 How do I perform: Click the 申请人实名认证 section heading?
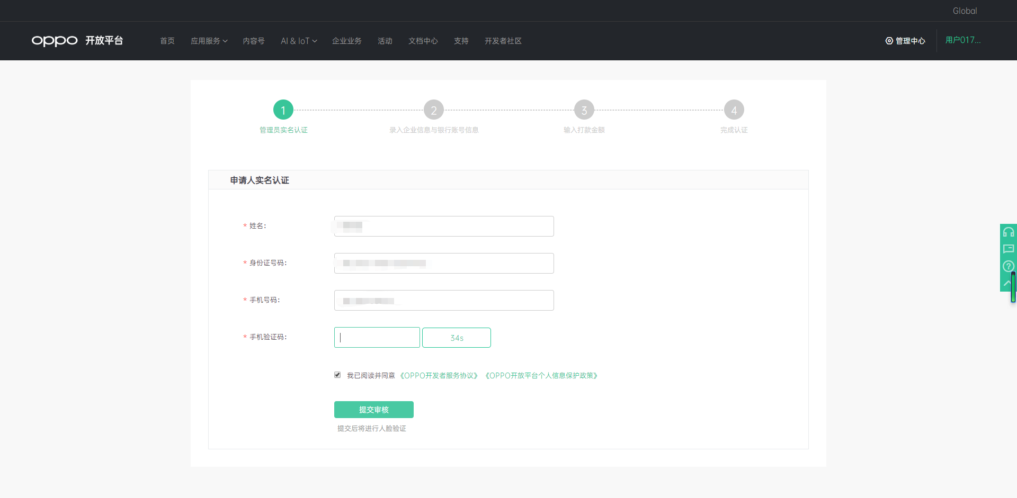[260, 180]
